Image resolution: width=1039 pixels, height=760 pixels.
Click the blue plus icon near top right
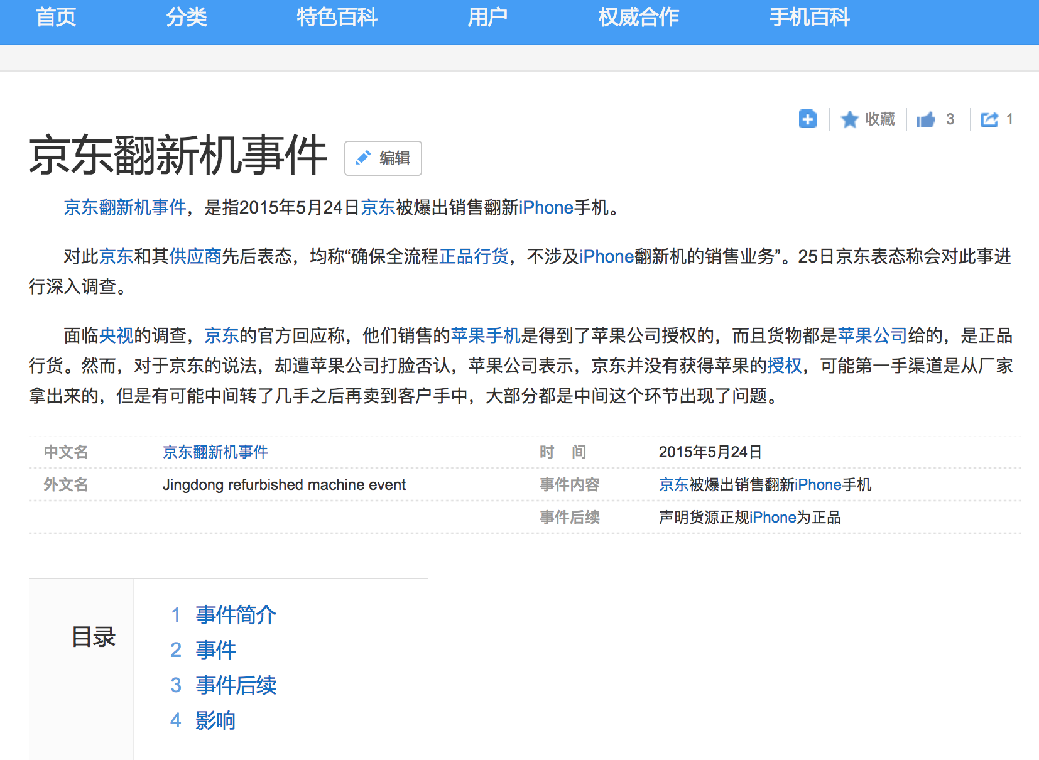808,119
